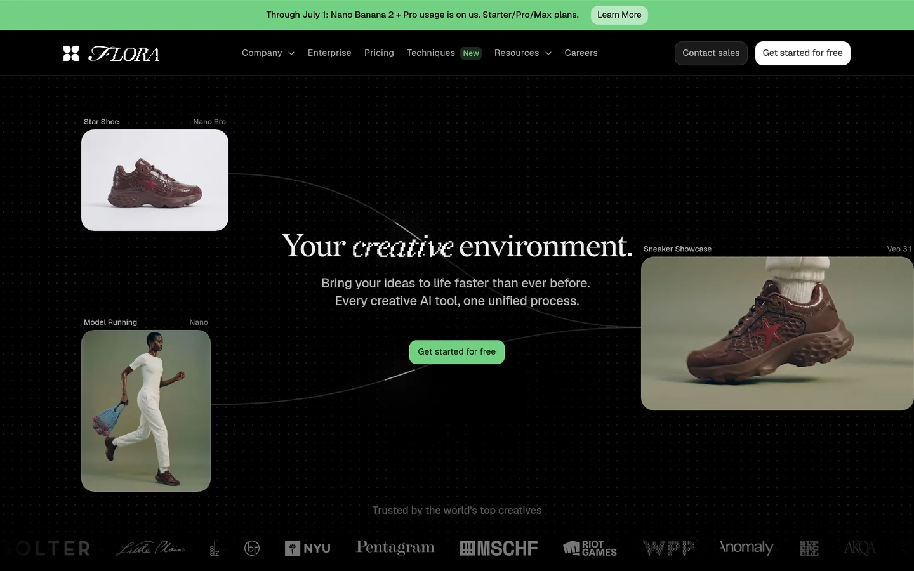The width and height of the screenshot is (914, 571).
Task: Expand the Resources dropdown menu
Action: pyautogui.click(x=523, y=53)
